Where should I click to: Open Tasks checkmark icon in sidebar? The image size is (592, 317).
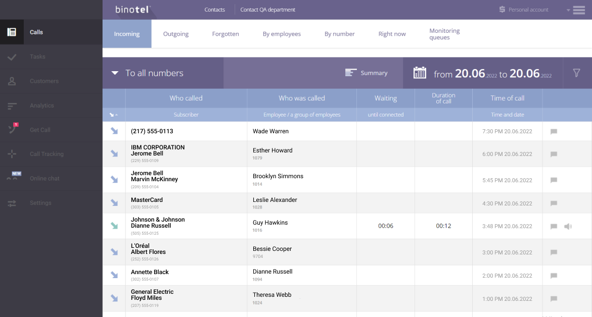point(12,57)
